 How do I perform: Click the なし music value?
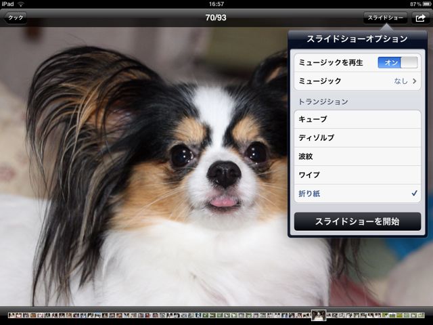coord(401,81)
